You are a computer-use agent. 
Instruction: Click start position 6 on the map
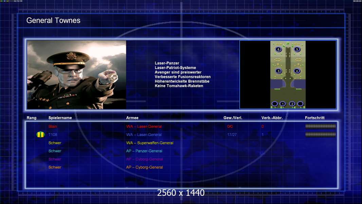278,49
